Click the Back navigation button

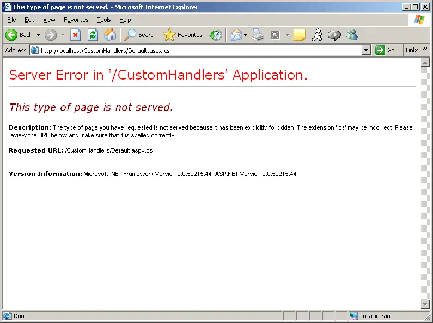coord(19,35)
